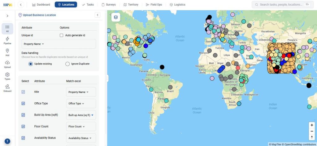This screenshot has height=146, width=317.
Task: Expand the left sidebar with the chevron
Action: (7, 16)
